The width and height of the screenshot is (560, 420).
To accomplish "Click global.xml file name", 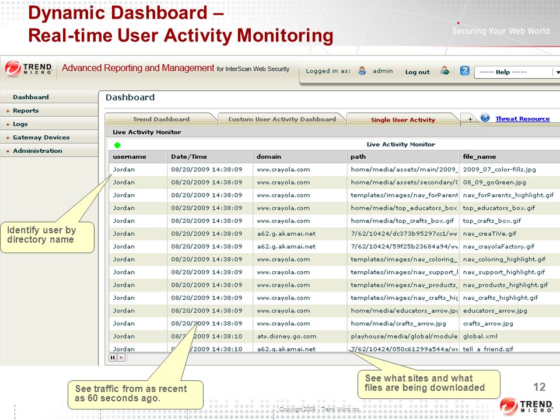I will [480, 337].
